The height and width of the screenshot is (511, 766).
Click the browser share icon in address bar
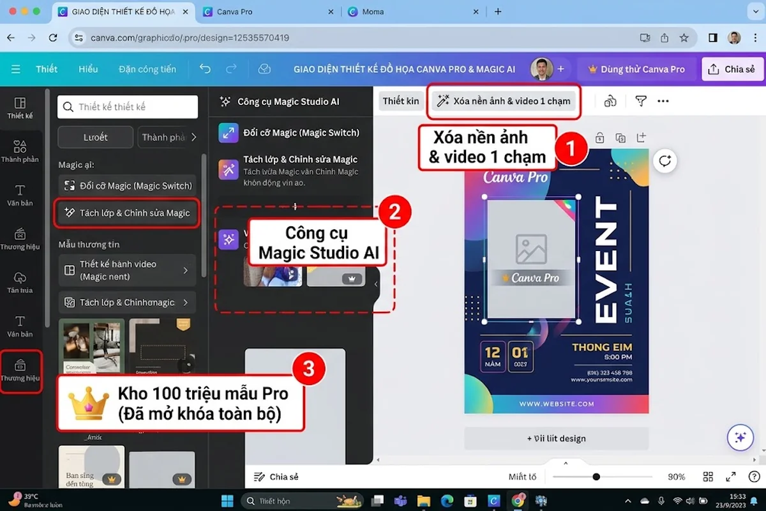tap(665, 38)
